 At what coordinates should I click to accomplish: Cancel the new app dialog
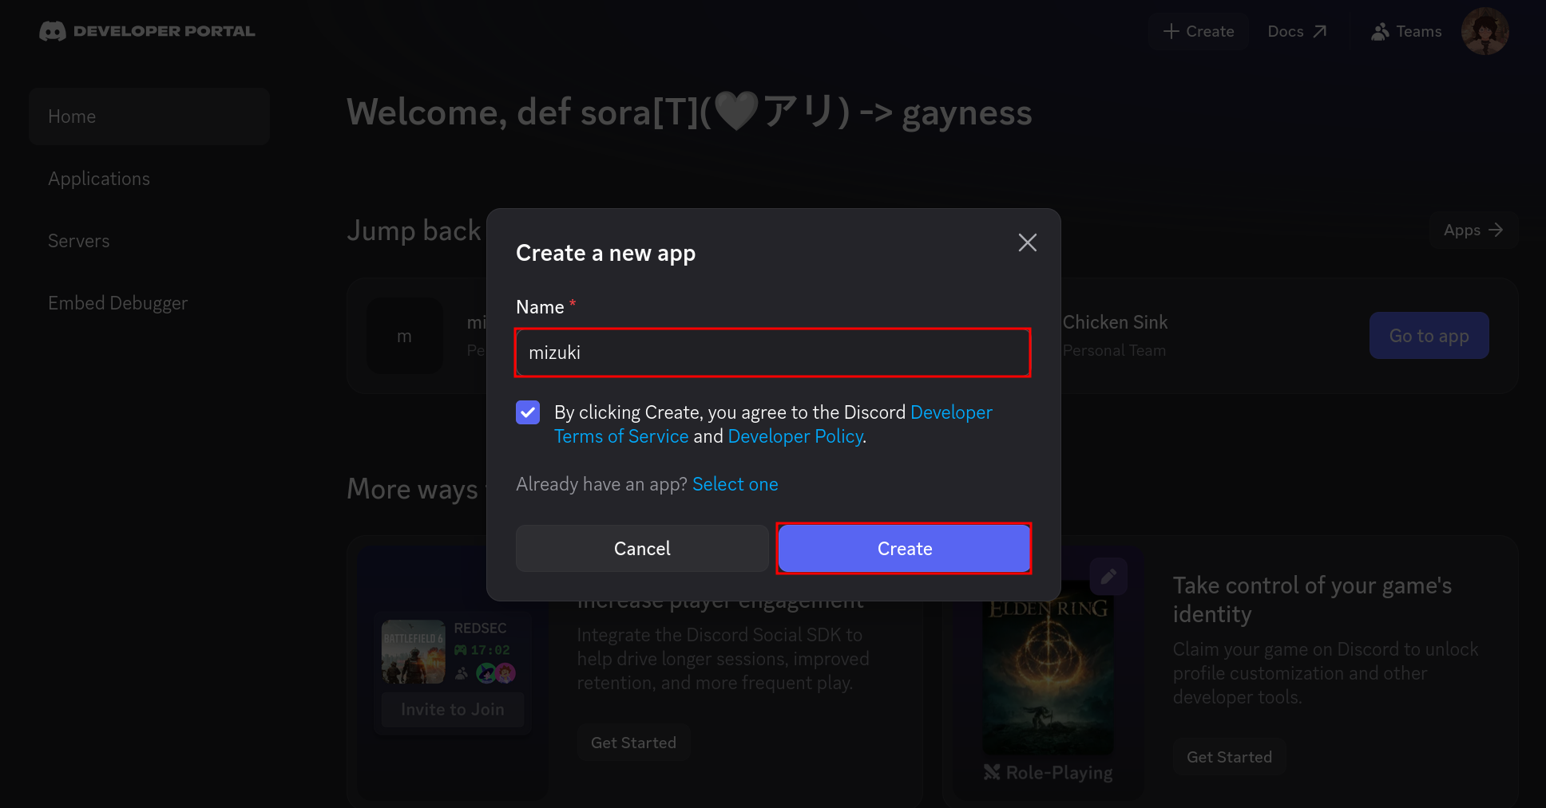click(x=642, y=548)
